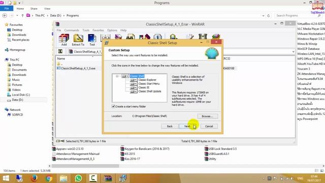Open WhatsApp from the taskbar
Image resolution: width=325 pixels, height=183 pixels.
point(78,178)
